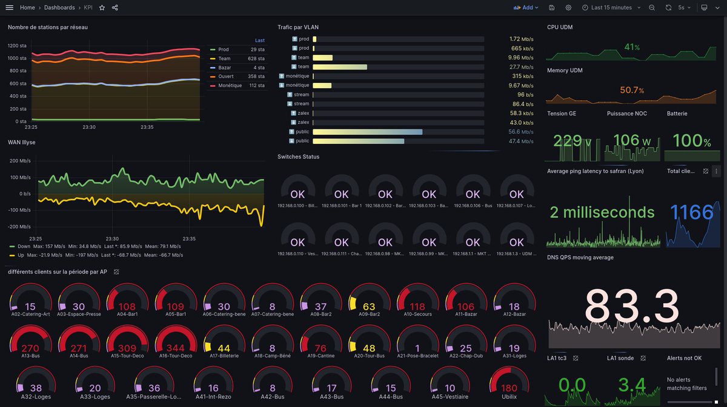Click No alerts matching filters text
The height and width of the screenshot is (407, 727).
coord(687,383)
